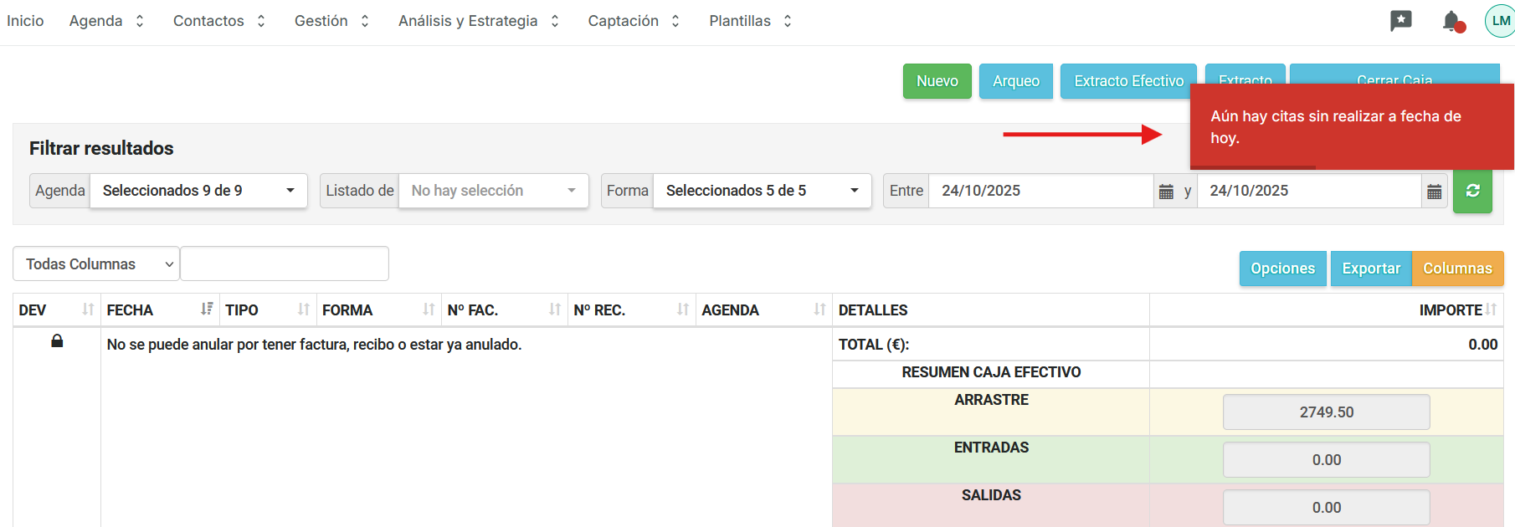This screenshot has width=1515, height=527.
Task: Open the starred messages chat icon
Action: click(1400, 21)
